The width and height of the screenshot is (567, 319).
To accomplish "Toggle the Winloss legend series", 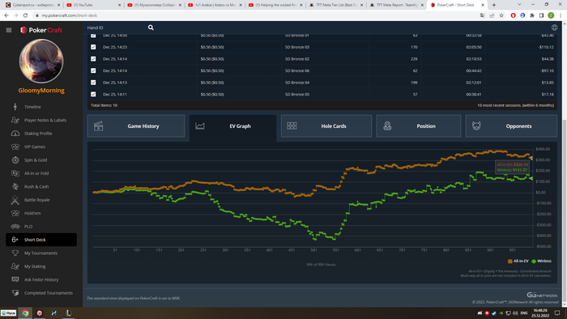I will tap(541, 261).
